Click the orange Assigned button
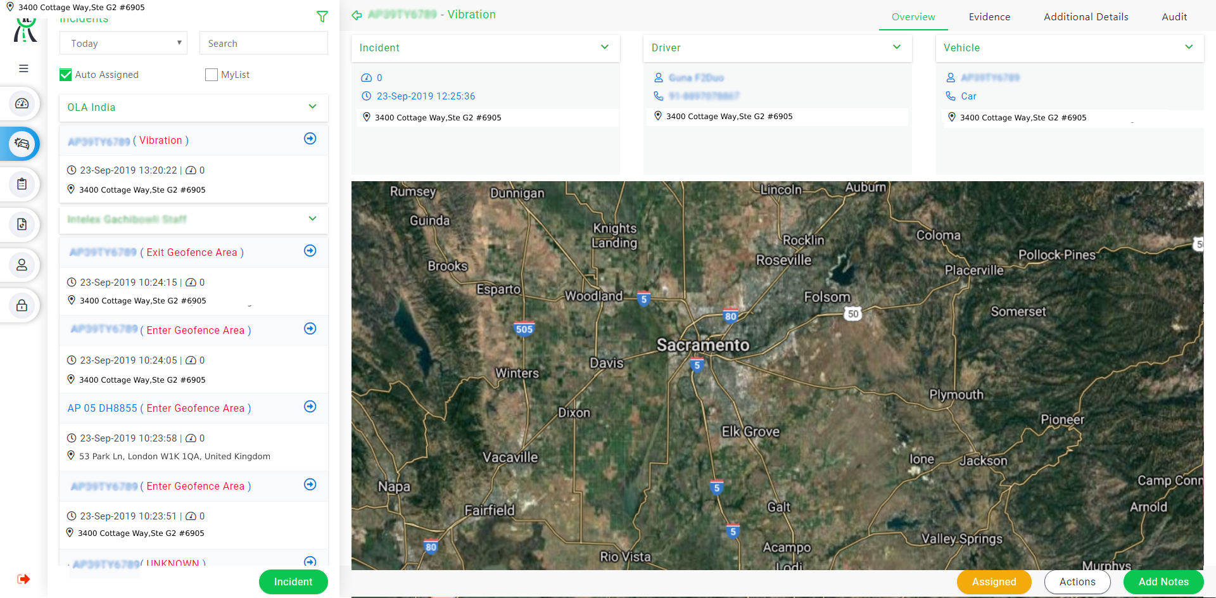1216x598 pixels. click(994, 582)
